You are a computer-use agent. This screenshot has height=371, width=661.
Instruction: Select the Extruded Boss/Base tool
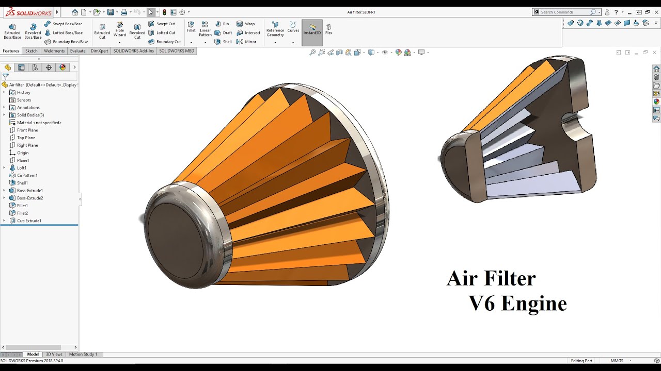12,31
